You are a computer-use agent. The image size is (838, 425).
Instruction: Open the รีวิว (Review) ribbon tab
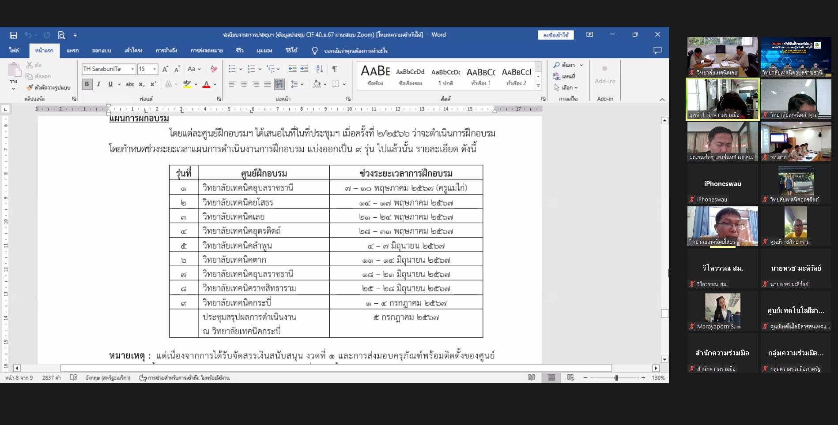tap(240, 51)
